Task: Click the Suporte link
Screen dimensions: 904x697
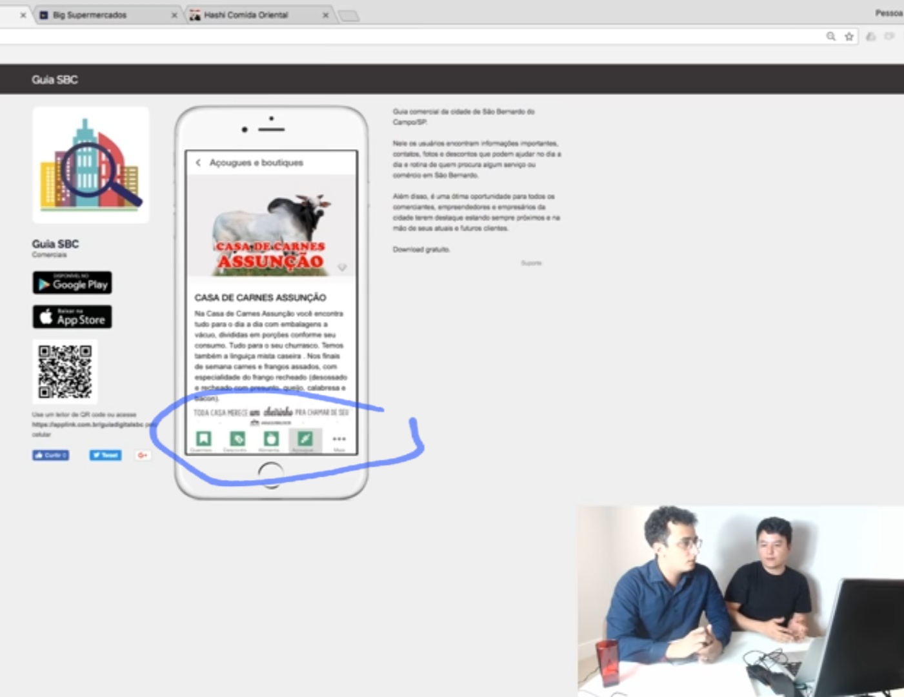Action: tap(532, 263)
